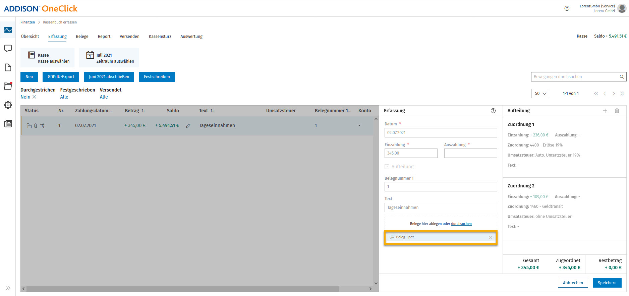Open the help icon in top header

[567, 8]
